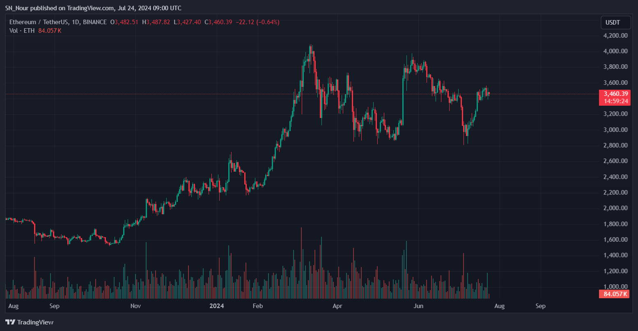
Task: Click the Feb label on time axis
Action: (x=257, y=306)
